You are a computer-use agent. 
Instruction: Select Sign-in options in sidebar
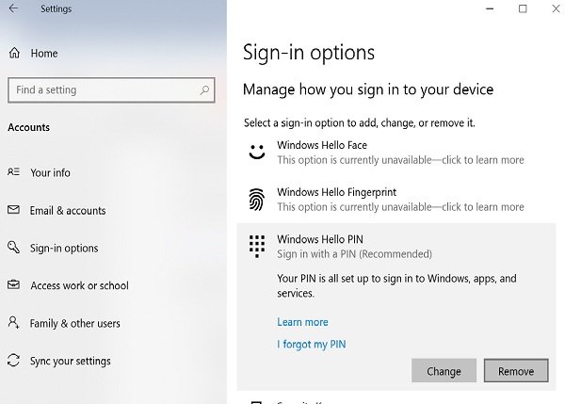coord(64,248)
